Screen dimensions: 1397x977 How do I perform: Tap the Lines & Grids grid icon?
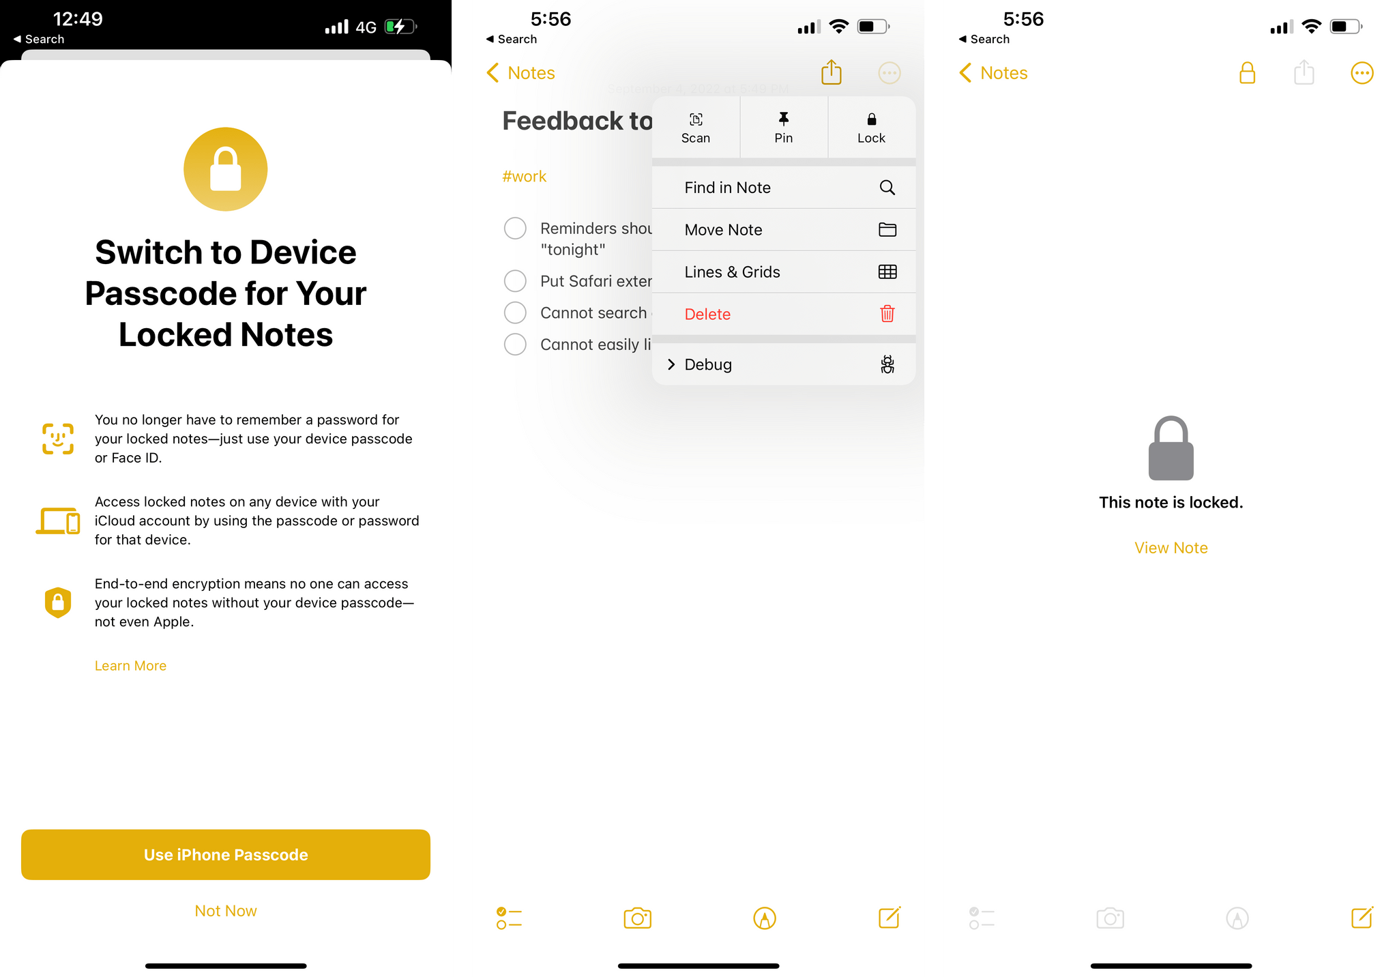[x=887, y=272]
